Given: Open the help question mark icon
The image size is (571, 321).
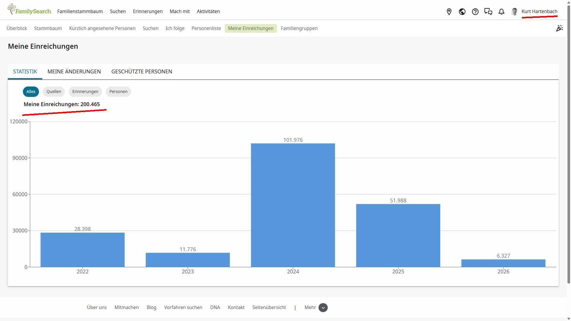Looking at the screenshot, I should pos(475,12).
